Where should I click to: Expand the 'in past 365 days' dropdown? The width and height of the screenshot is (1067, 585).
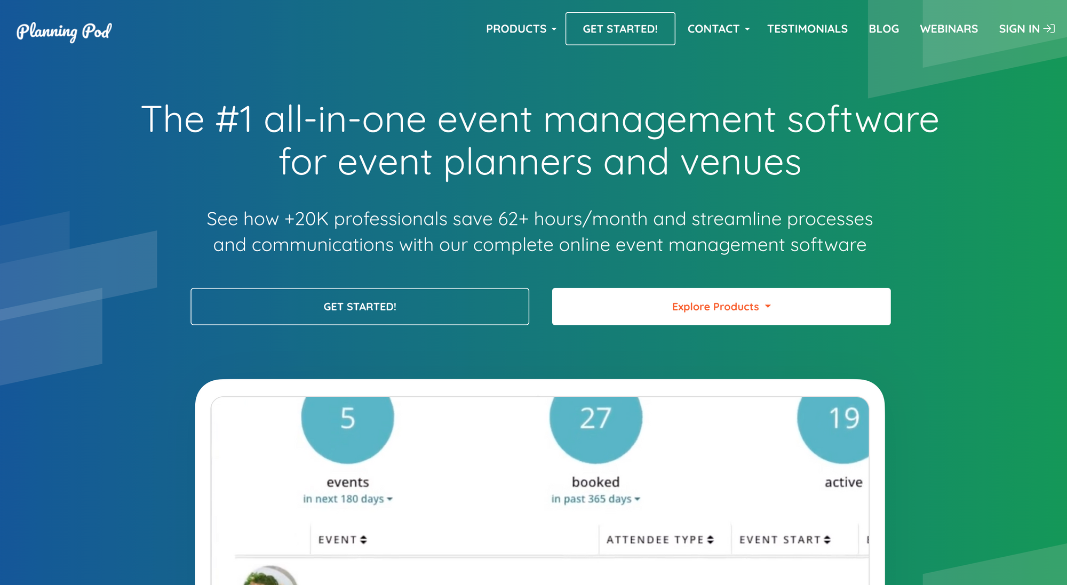pos(595,499)
